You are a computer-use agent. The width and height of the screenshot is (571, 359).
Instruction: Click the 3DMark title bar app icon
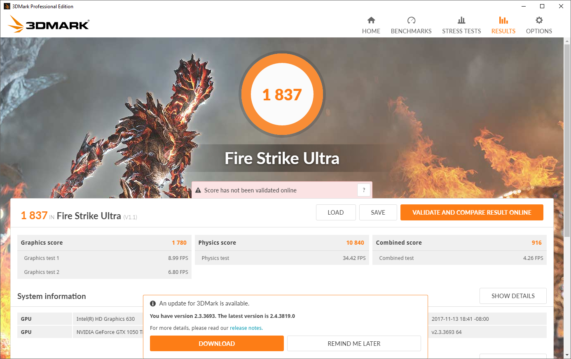coord(7,6)
